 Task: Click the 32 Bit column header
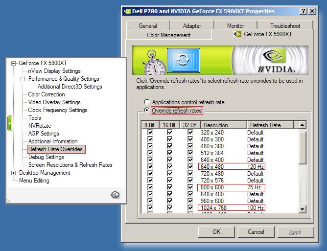click(190, 125)
